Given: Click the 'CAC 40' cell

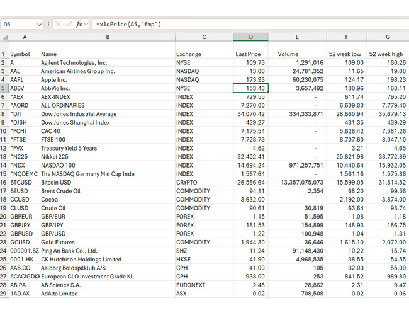Looking at the screenshot, I should tap(108, 131).
